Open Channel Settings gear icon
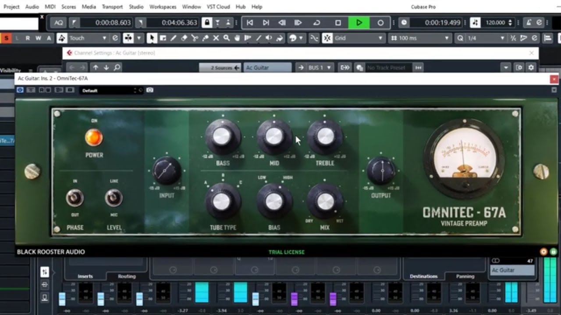This screenshot has height=315, width=561. (x=531, y=67)
